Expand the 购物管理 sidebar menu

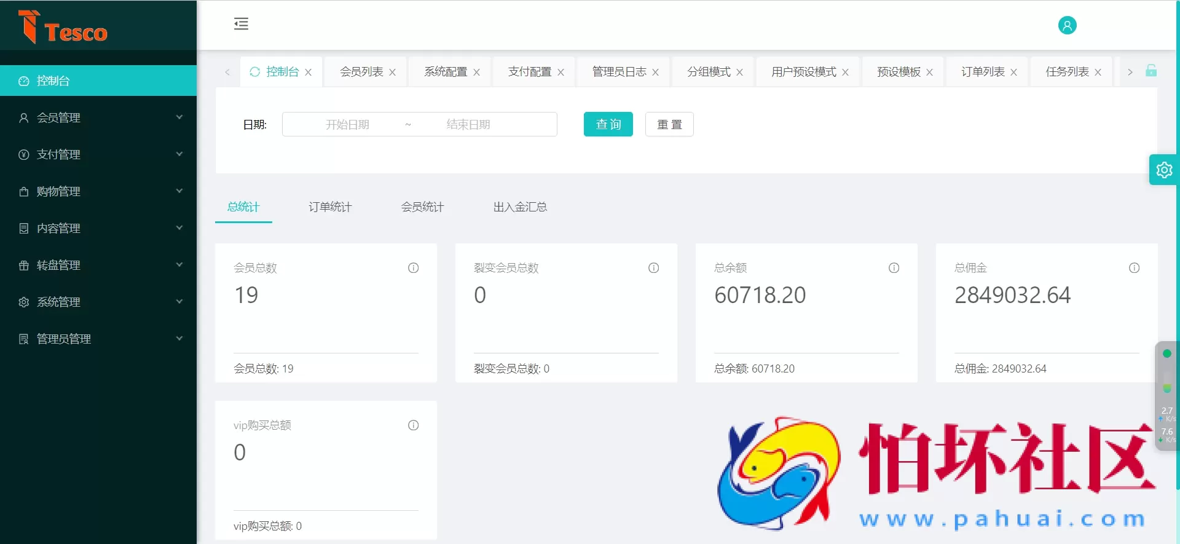click(x=98, y=191)
